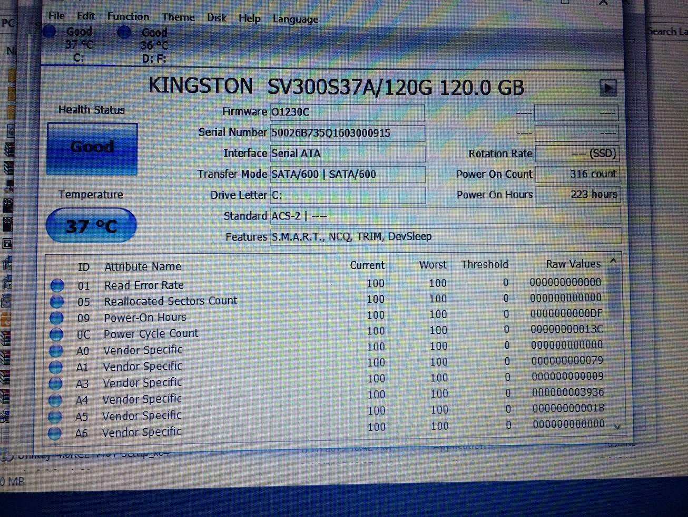Go to the next disk with the arrow button
Image resolution: width=688 pixels, height=517 pixels.
coord(608,88)
